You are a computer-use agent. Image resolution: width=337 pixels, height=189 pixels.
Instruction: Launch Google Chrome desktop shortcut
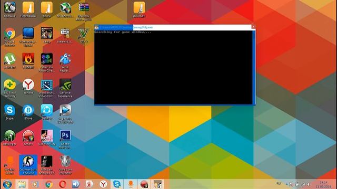tap(9, 37)
